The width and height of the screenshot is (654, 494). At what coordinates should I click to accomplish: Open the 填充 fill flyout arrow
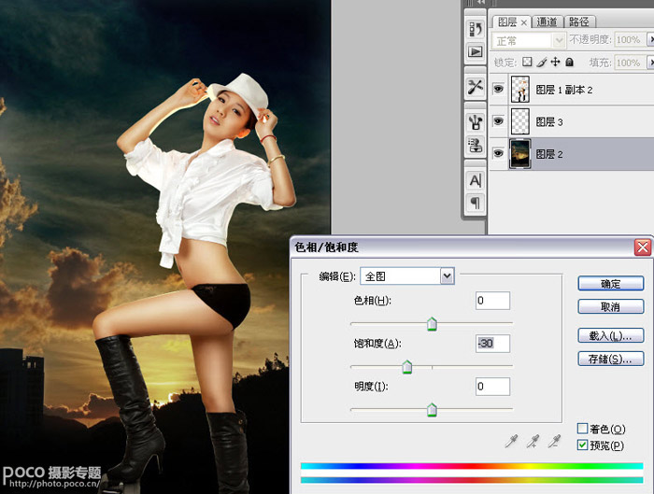pos(650,63)
